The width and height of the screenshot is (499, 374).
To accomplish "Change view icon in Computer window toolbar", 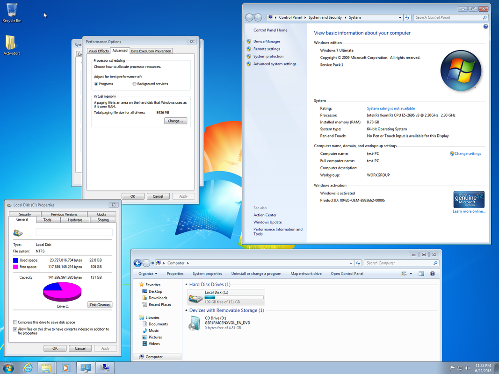I will pos(404,273).
